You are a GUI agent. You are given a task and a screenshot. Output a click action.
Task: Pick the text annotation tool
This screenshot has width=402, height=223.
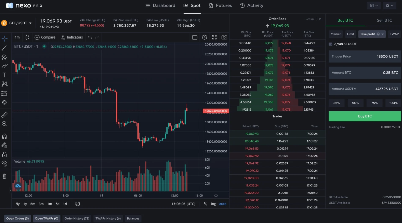(5, 75)
